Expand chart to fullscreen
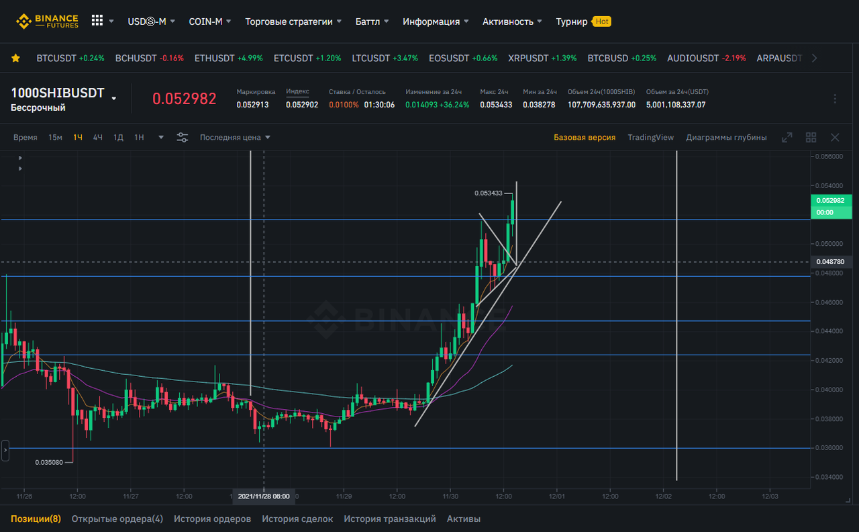 [x=787, y=137]
